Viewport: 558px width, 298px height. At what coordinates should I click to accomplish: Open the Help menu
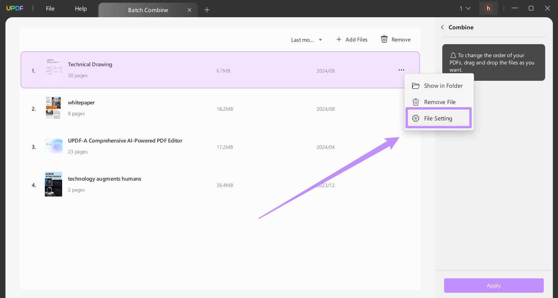pos(81,9)
